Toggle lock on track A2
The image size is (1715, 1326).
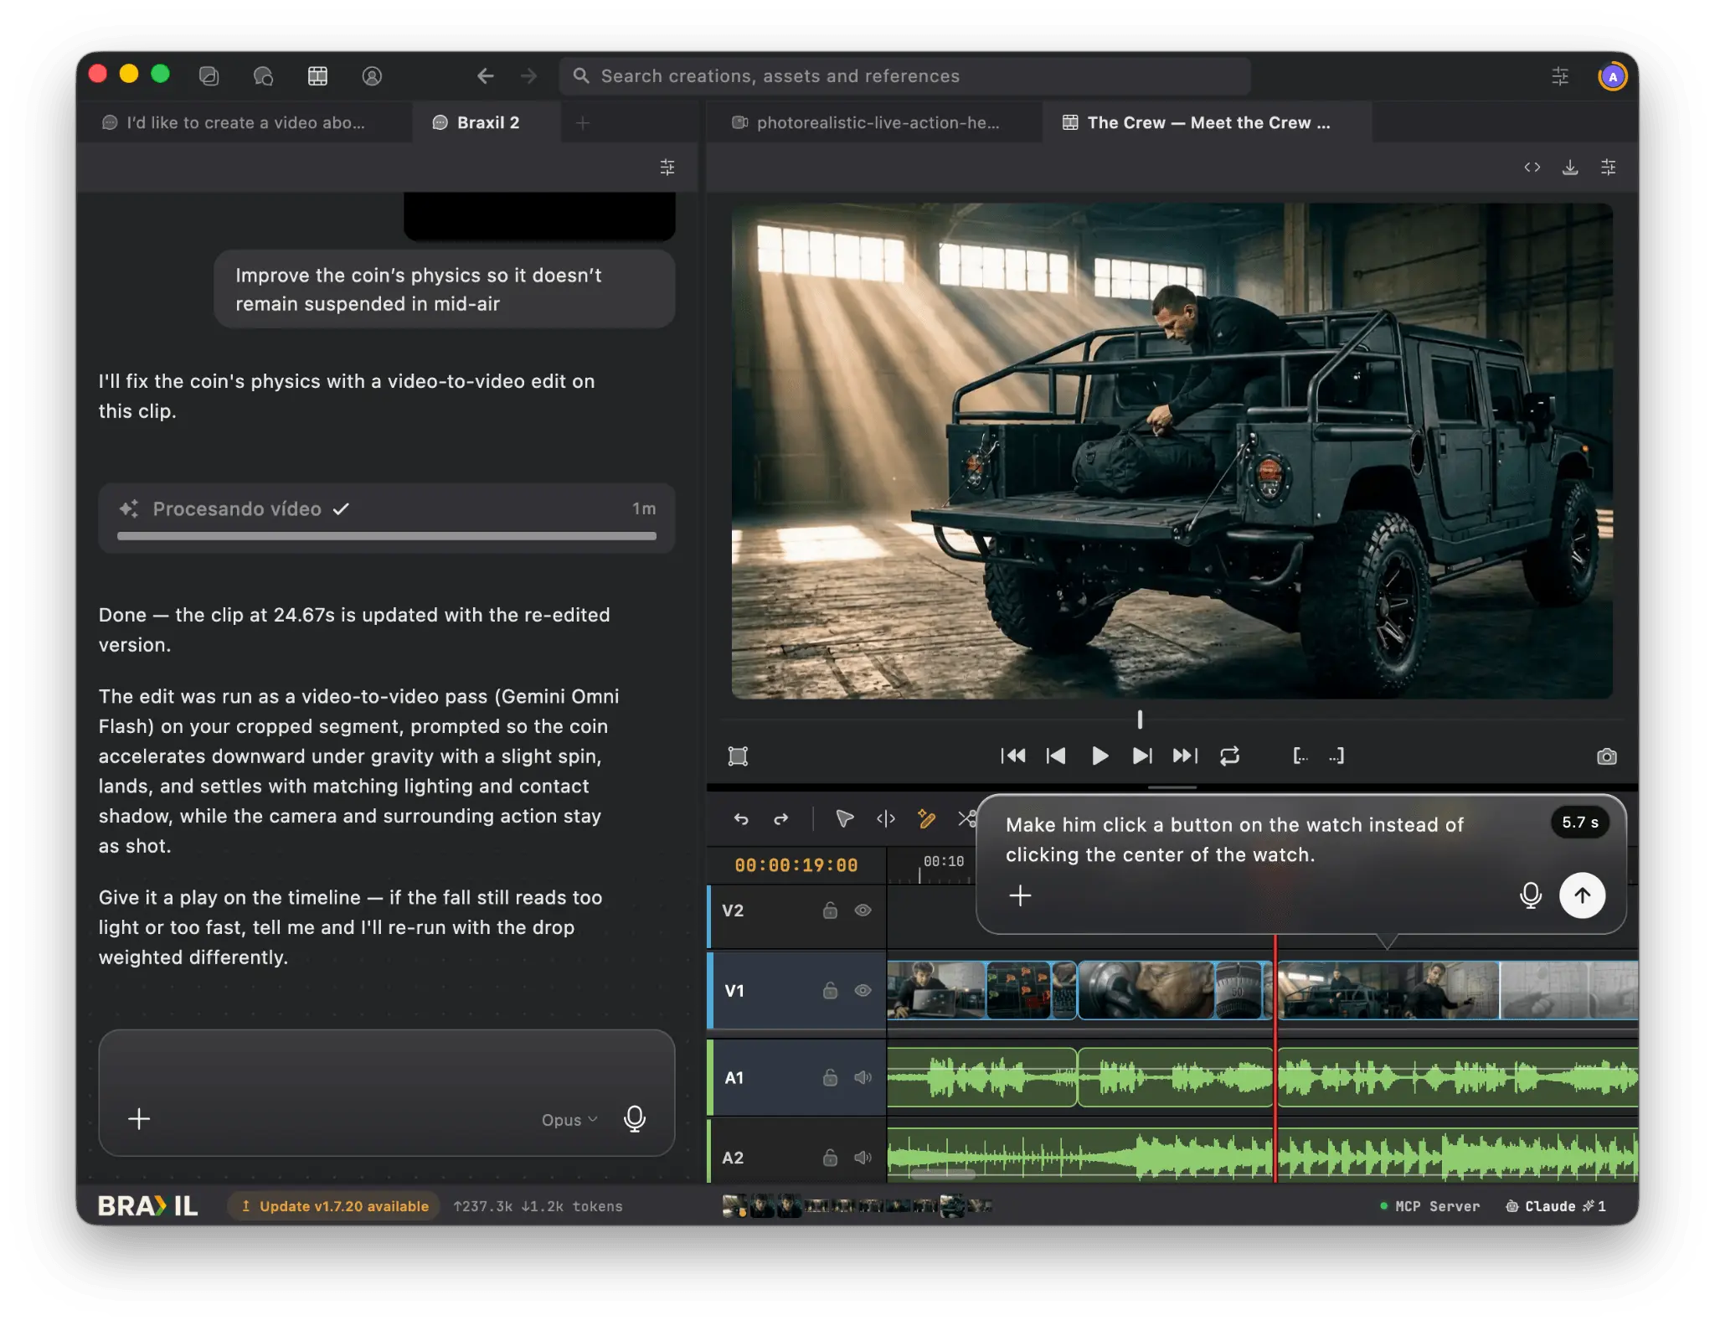coord(830,1158)
